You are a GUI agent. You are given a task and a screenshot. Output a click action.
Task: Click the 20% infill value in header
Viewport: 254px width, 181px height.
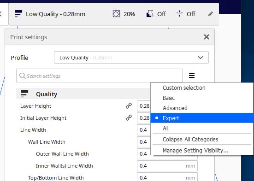pyautogui.click(x=129, y=14)
